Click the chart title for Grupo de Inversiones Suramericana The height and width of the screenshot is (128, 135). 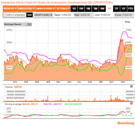click(57, 3)
